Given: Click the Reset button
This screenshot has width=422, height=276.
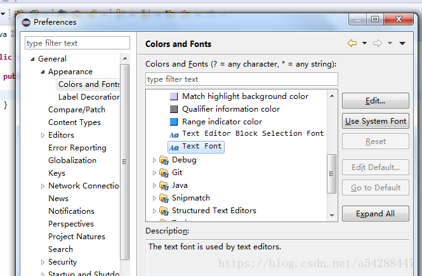Looking at the screenshot, I should [376, 141].
